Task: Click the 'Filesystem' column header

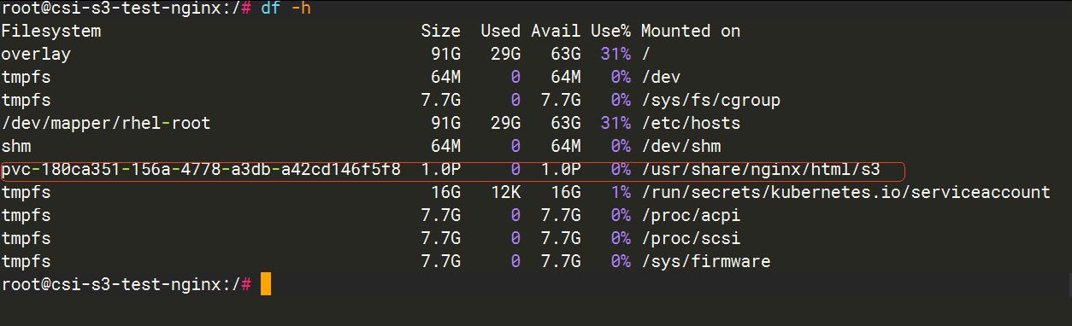Action: click(51, 31)
